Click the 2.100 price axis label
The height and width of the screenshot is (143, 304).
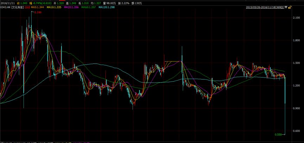click(296, 18)
